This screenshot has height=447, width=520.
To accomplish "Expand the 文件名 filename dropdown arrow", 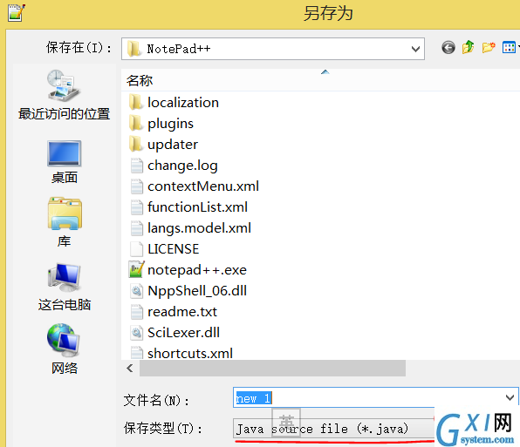I will click(510, 397).
